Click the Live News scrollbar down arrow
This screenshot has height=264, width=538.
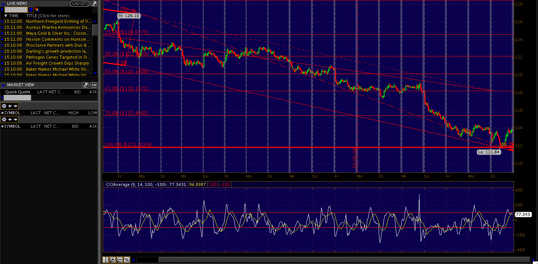95,73
